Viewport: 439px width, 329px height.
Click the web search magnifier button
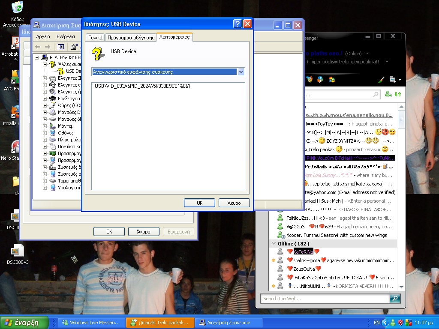pyautogui.click(x=395, y=299)
